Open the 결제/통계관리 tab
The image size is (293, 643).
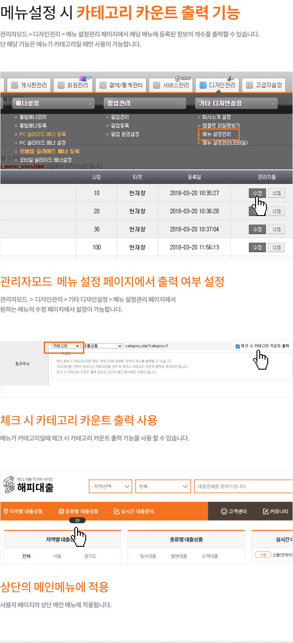point(122,85)
